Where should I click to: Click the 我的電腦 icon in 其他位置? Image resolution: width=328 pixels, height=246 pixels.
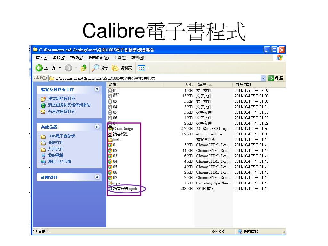43,155
